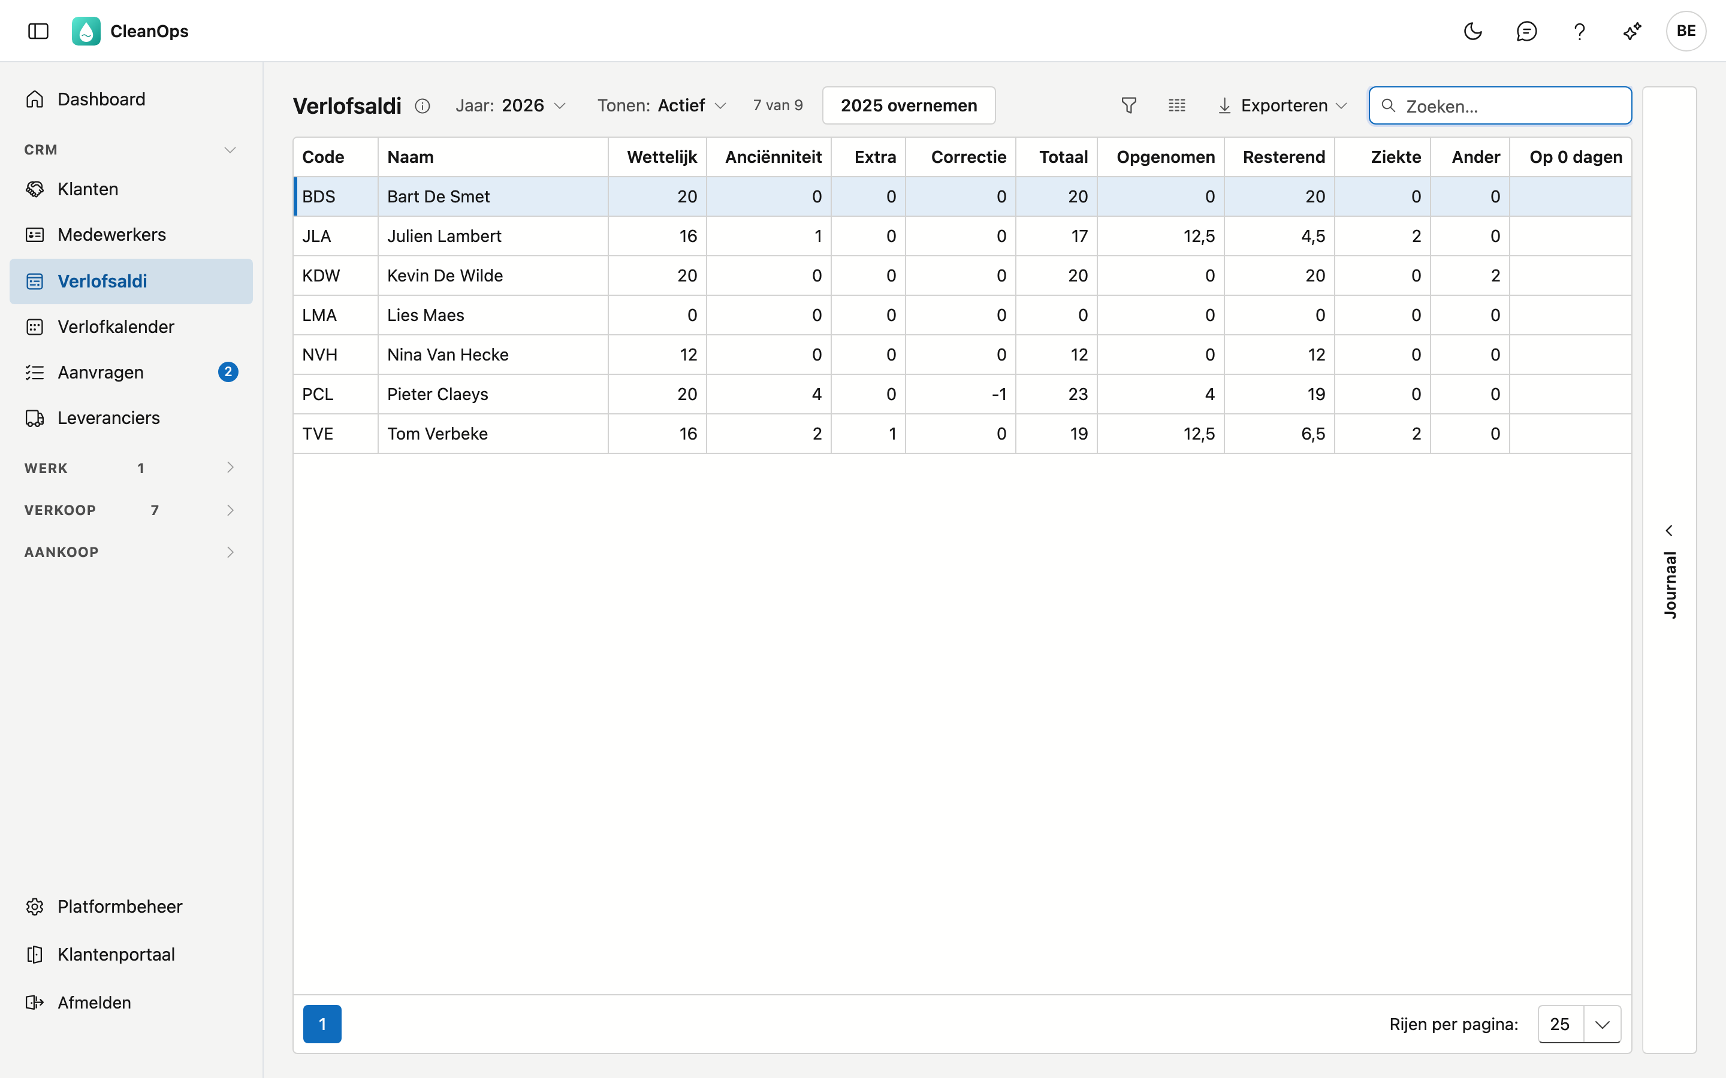
Task: Open Medewerkers page
Action: tap(131, 235)
